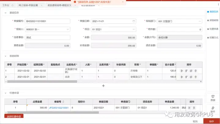The image size is (220, 124).
Task: Collapse the 报销明细 section
Action: pyautogui.click(x=5, y=56)
